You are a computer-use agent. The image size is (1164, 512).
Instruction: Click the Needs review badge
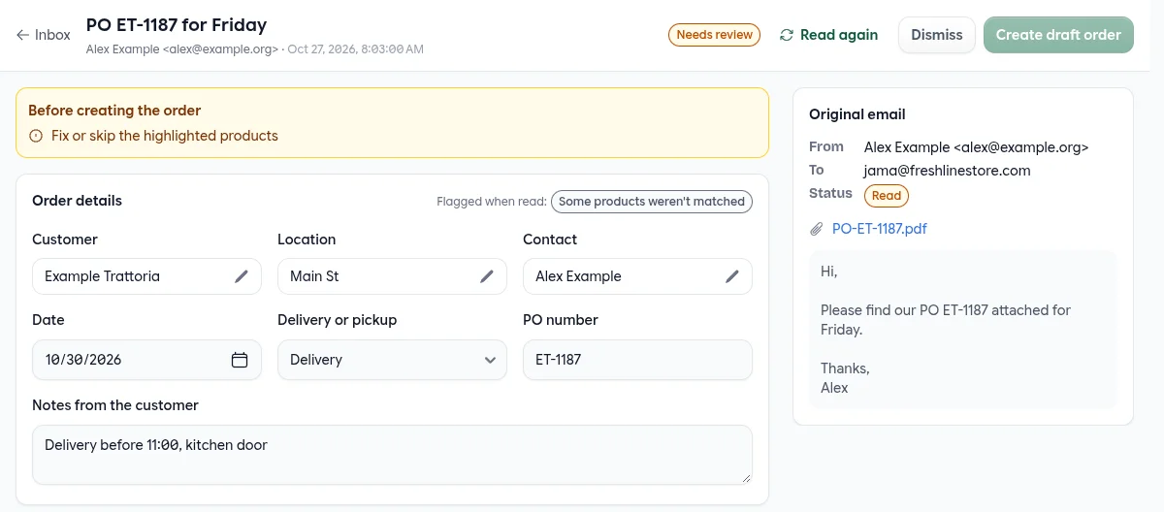pos(715,35)
